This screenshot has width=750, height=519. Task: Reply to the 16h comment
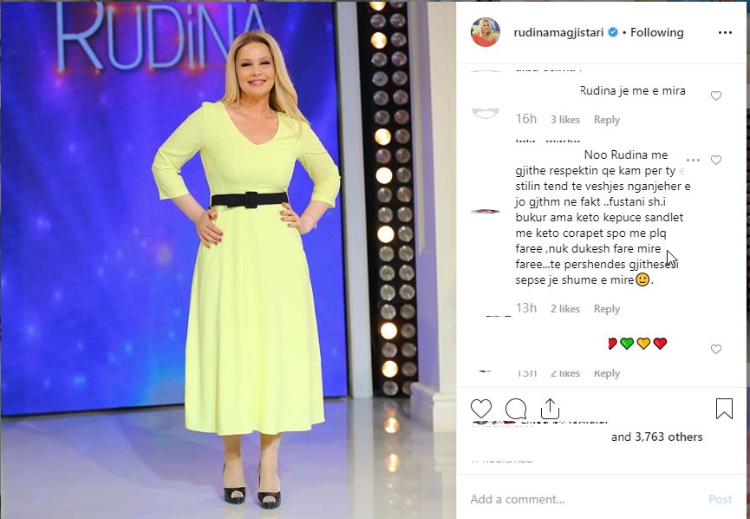pyautogui.click(x=607, y=120)
